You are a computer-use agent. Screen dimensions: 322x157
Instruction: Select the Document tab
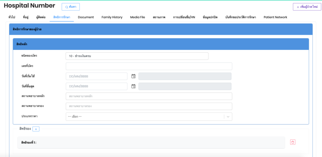[x=86, y=17]
